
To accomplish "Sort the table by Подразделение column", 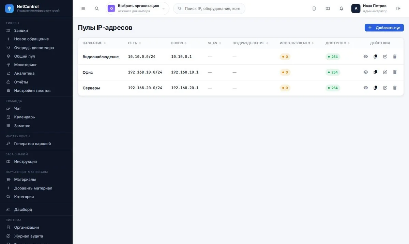I will pos(250,43).
